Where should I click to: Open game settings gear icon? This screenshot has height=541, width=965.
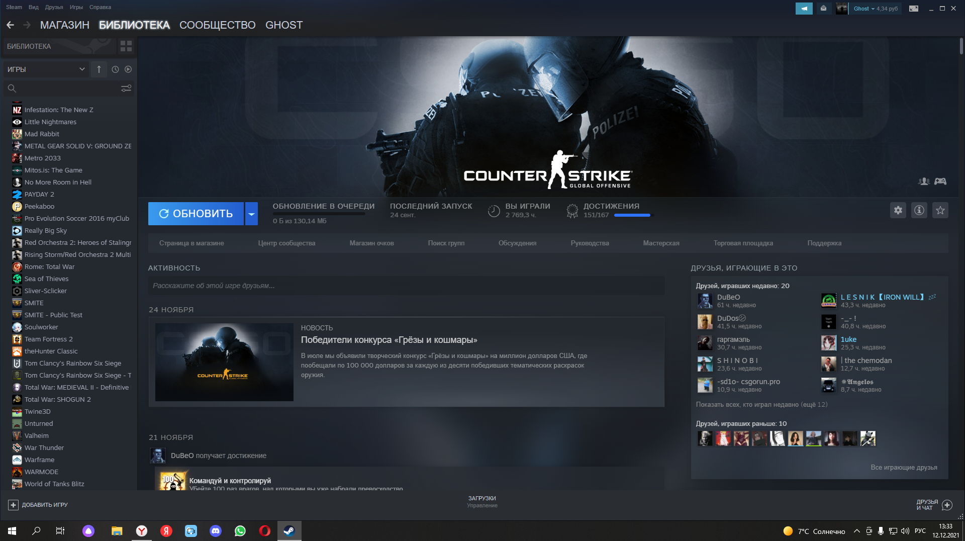pyautogui.click(x=898, y=210)
